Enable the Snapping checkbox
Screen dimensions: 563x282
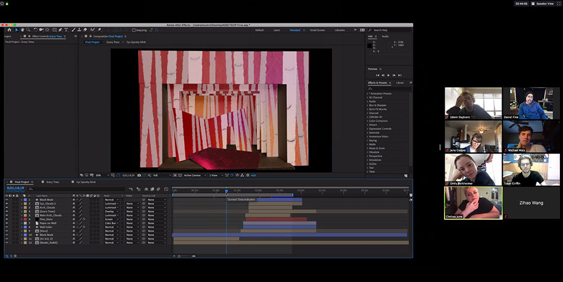pos(134,29)
